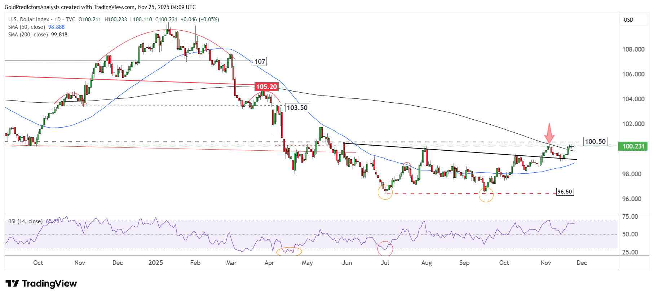This screenshot has height=297, width=654.
Task: Click the TradingView logo icon
Action: click(12, 284)
